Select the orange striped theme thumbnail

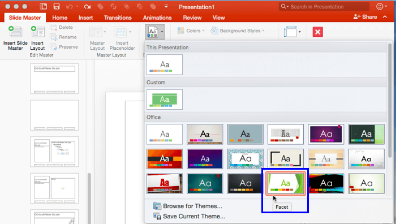coord(165,158)
